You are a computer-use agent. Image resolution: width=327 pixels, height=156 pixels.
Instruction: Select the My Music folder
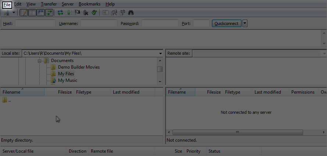point(68,80)
